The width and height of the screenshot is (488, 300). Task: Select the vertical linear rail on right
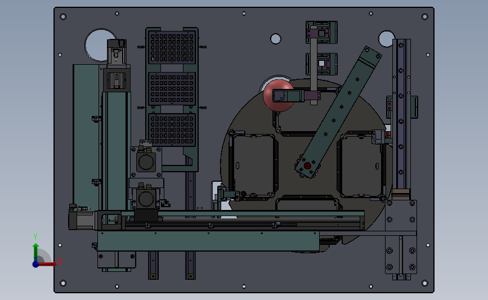coord(401,114)
